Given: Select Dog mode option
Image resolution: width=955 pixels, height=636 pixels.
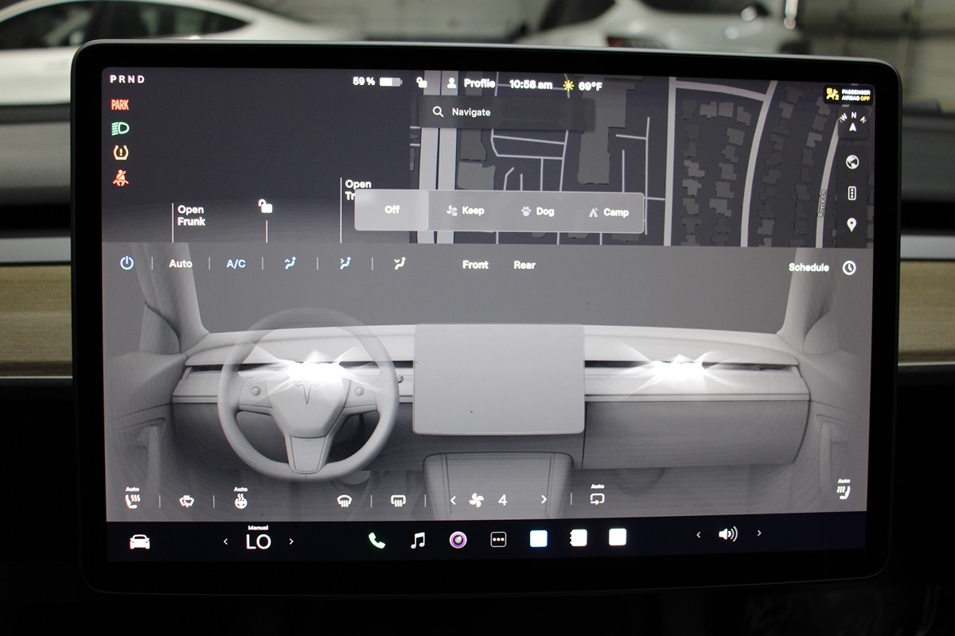Looking at the screenshot, I should point(536,211).
